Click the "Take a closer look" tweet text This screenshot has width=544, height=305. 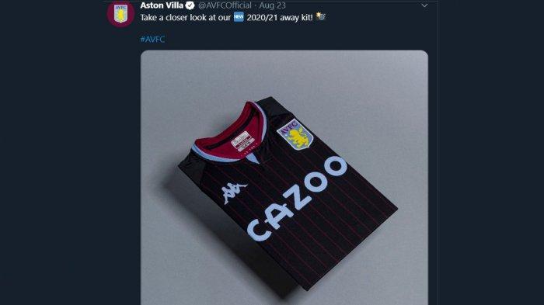click(185, 17)
